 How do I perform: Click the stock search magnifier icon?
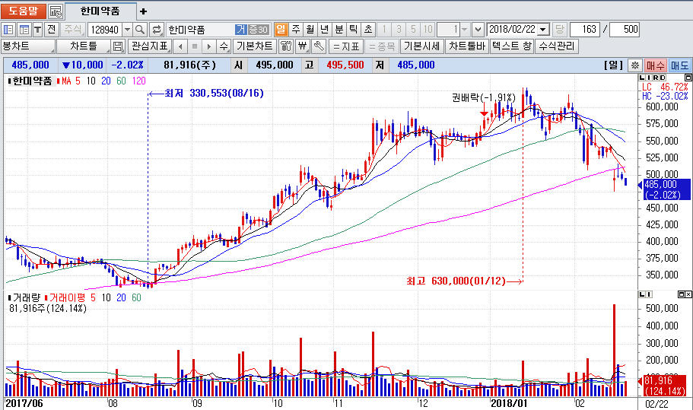click(x=140, y=30)
